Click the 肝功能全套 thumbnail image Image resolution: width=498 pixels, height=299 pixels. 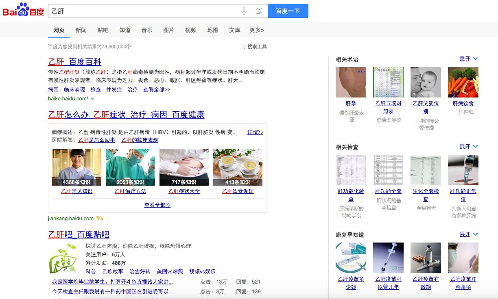[x=388, y=170]
